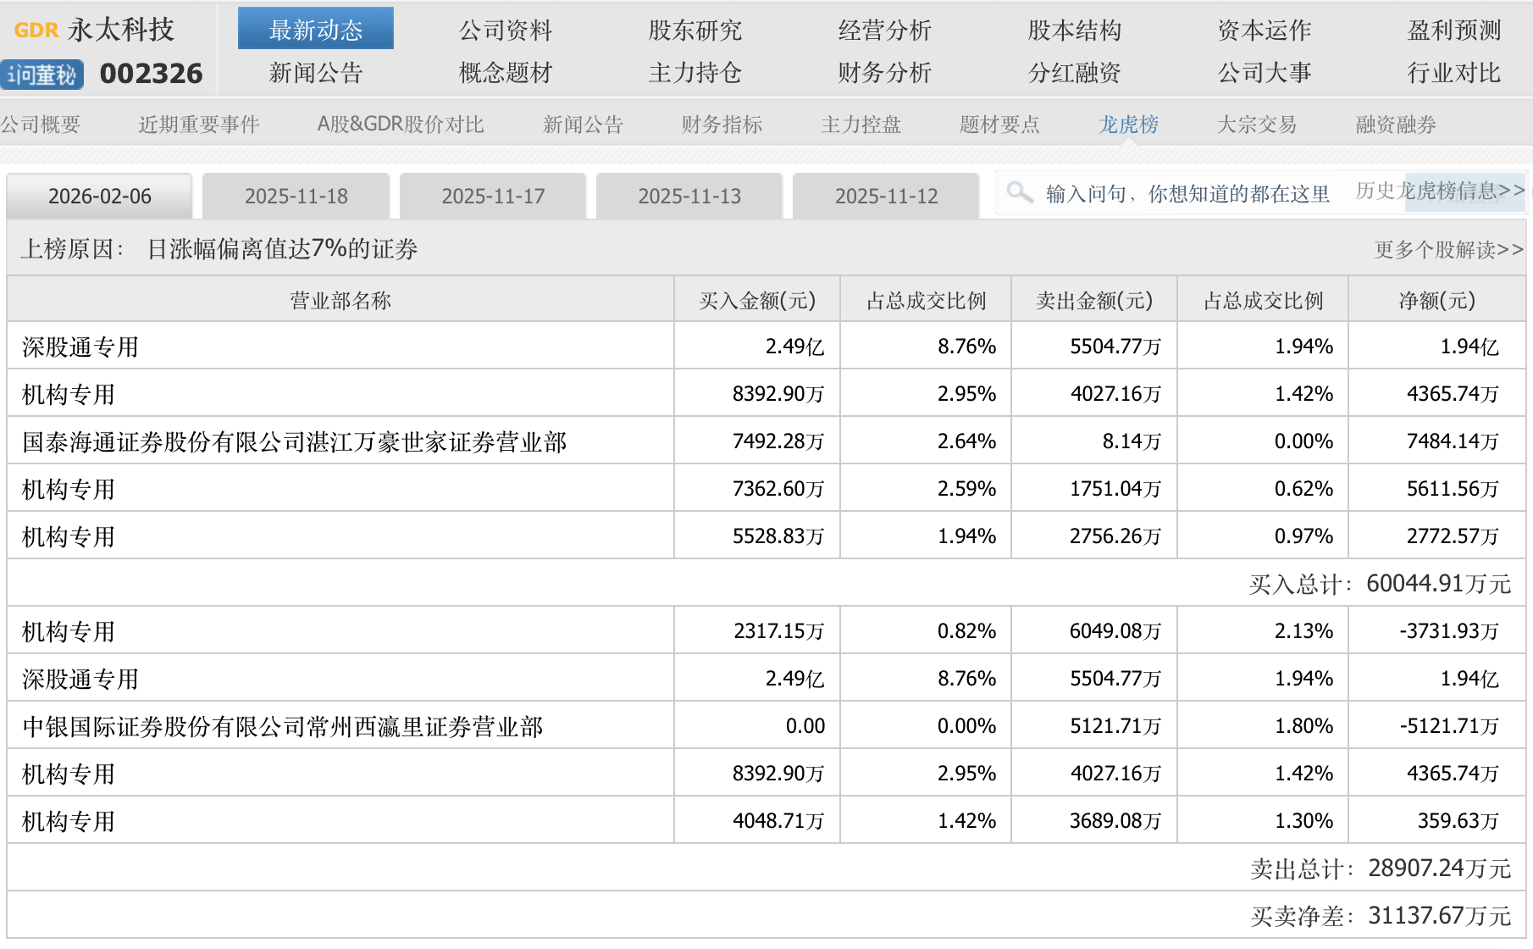Open the 历史龙虎榜信息 link
This screenshot has height=949, width=1533.
[1439, 191]
